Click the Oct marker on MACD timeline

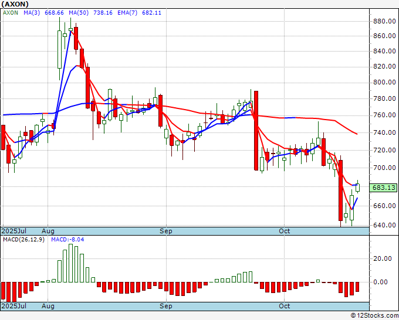(x=284, y=306)
